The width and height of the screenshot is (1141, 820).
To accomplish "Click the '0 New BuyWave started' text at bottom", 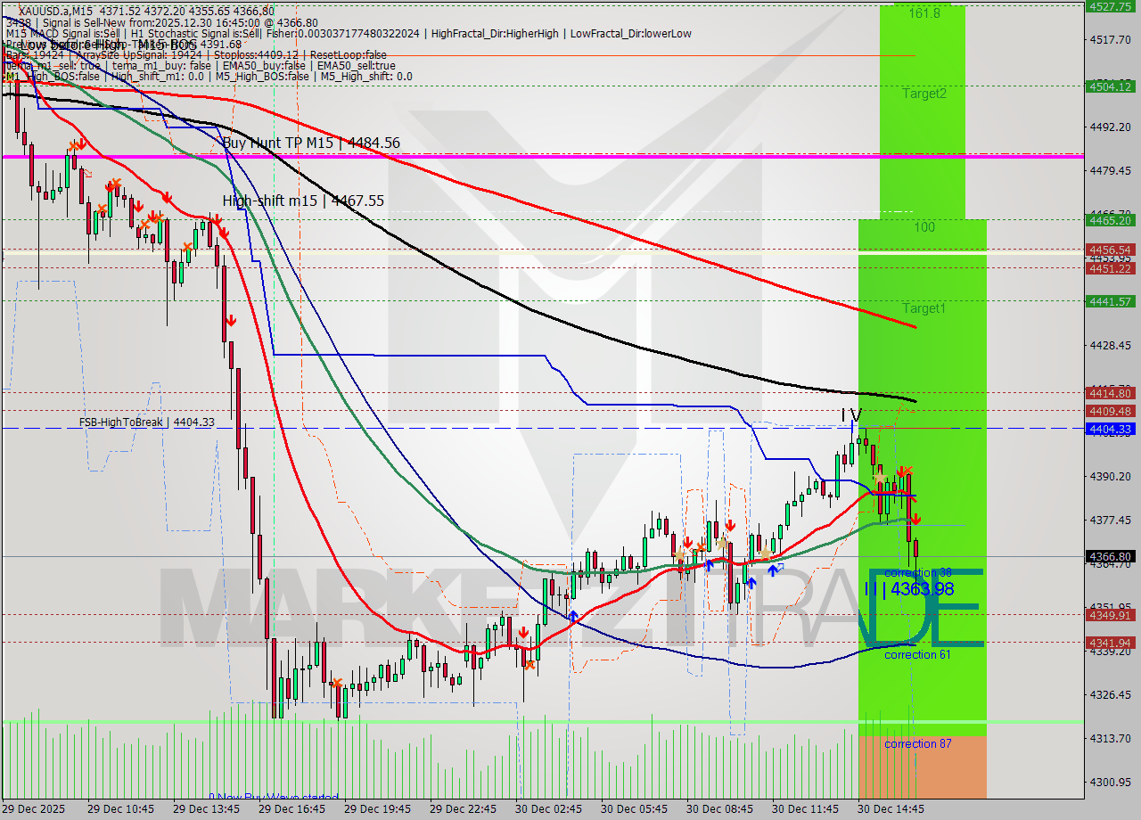I will pos(273,796).
